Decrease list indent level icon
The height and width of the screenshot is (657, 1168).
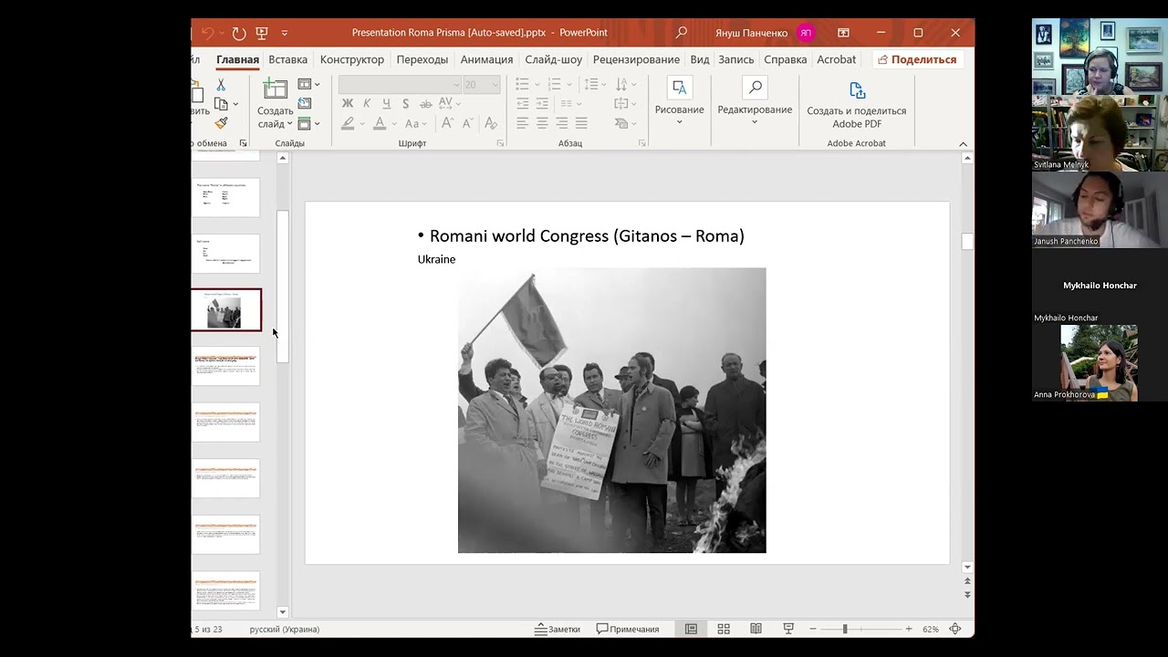523,104
